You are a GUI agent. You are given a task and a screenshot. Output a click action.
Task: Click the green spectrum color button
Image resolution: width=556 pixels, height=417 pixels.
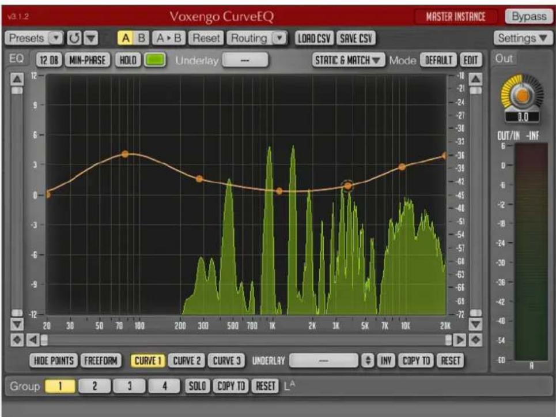point(155,59)
